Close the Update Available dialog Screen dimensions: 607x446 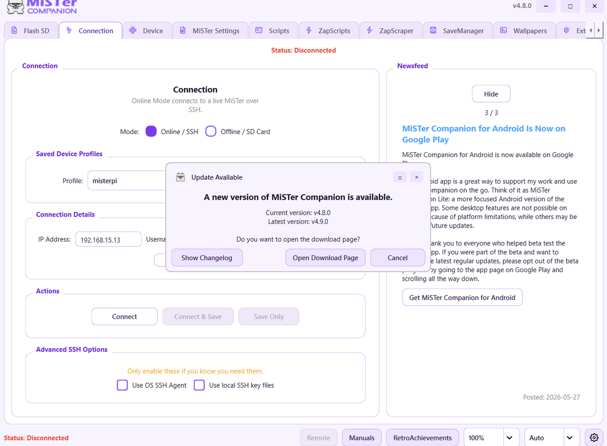click(x=416, y=177)
